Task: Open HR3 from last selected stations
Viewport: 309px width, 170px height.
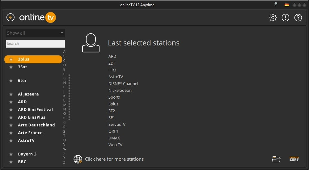Action: coord(112,70)
